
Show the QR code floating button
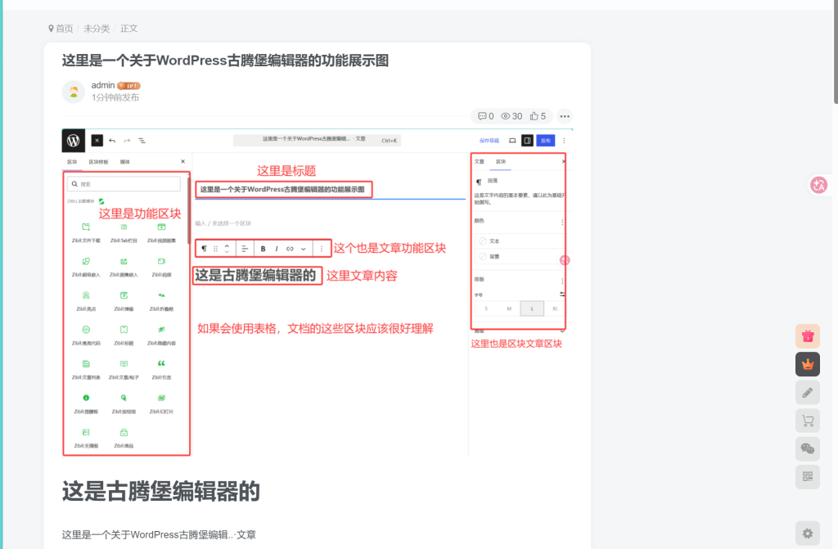coord(808,476)
